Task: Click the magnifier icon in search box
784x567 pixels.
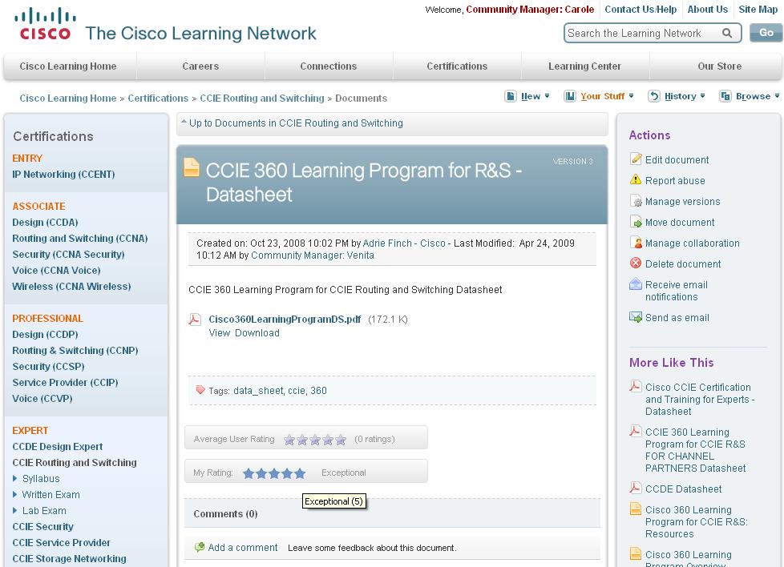Action: coord(727,33)
